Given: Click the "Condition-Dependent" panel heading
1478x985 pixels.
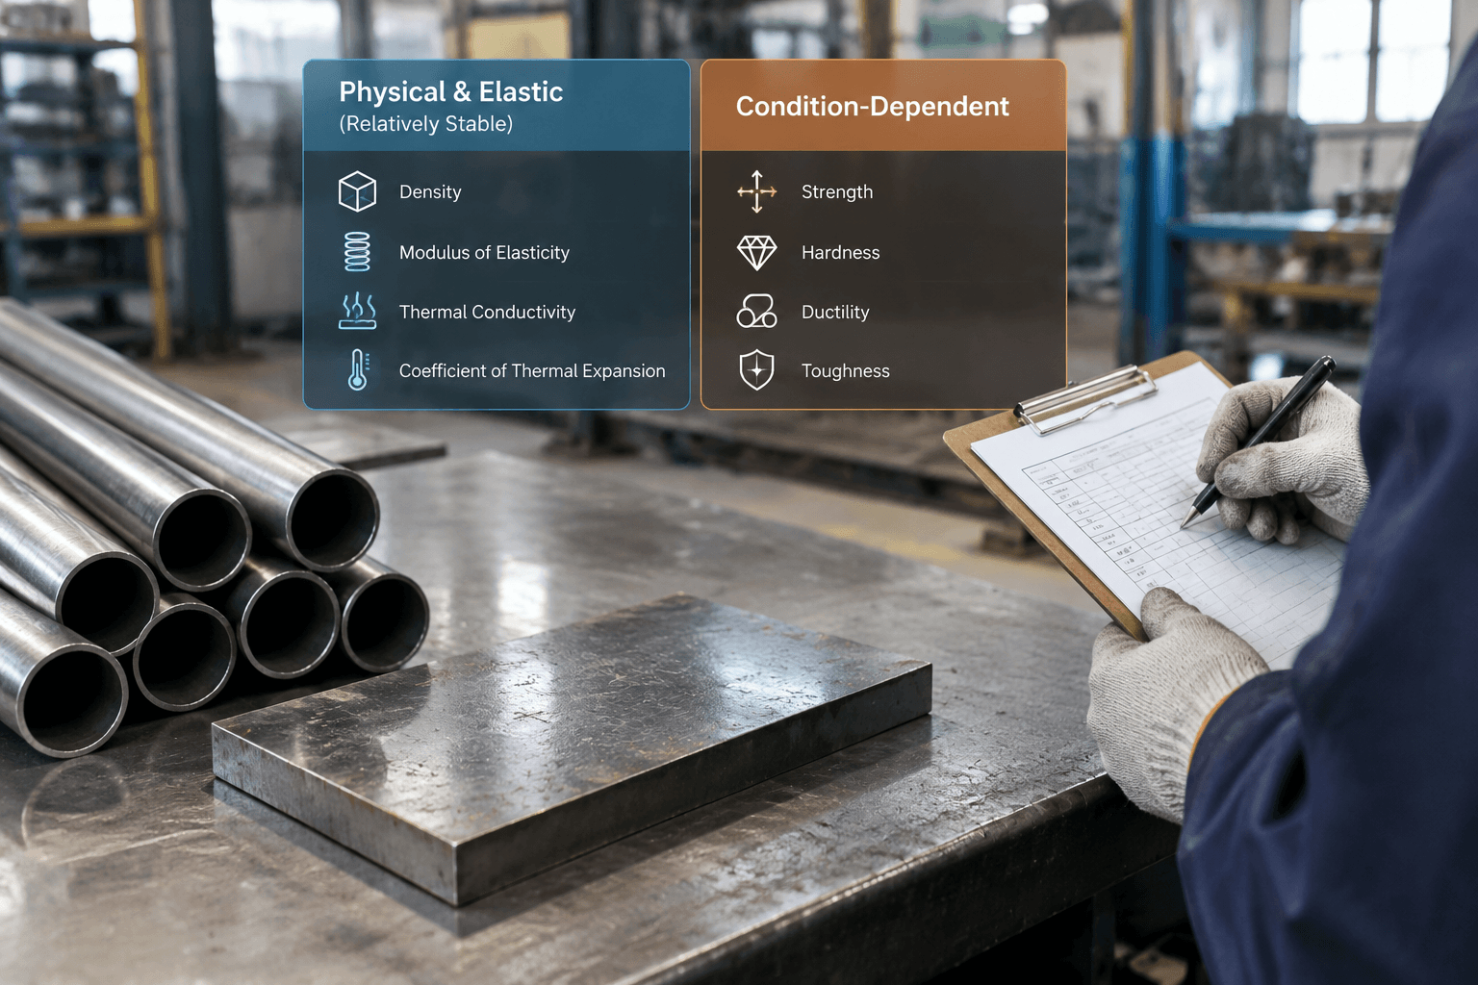Looking at the screenshot, I should click(x=873, y=107).
